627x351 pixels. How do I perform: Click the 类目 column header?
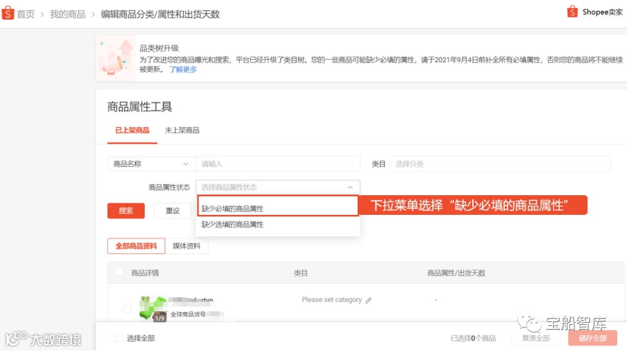[x=301, y=273]
